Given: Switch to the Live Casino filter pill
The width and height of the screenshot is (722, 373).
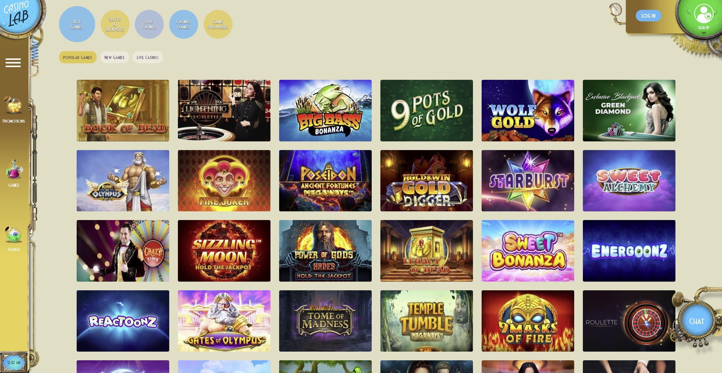Looking at the screenshot, I should pyautogui.click(x=148, y=57).
